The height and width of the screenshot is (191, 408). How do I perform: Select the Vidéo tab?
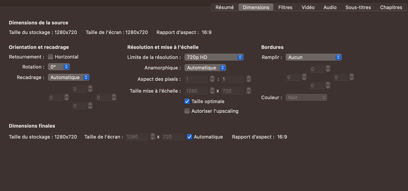click(308, 7)
